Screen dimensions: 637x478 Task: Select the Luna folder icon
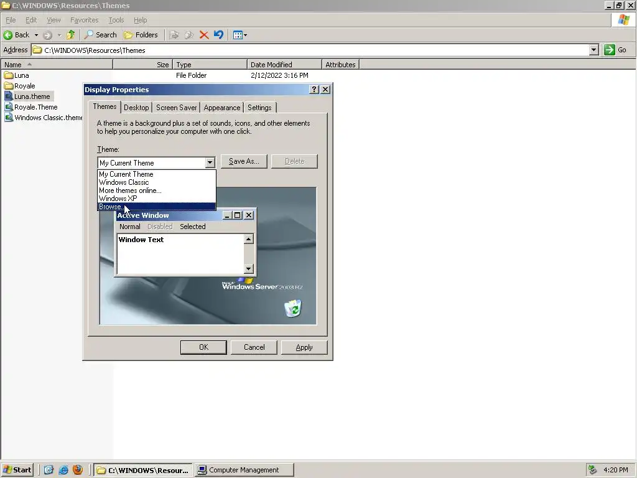click(9, 75)
